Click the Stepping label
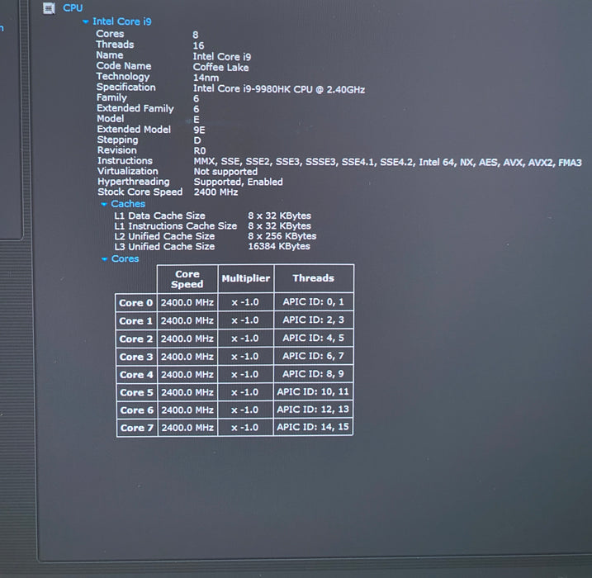 [117, 140]
